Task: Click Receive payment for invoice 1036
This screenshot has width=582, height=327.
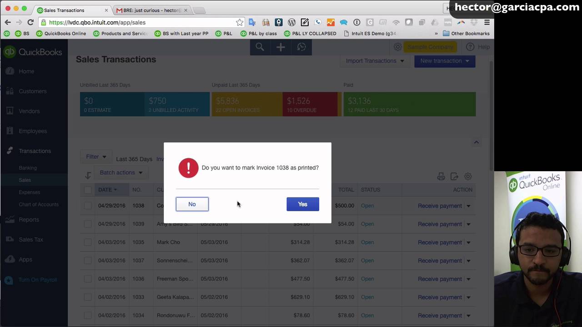Action: pos(440,279)
